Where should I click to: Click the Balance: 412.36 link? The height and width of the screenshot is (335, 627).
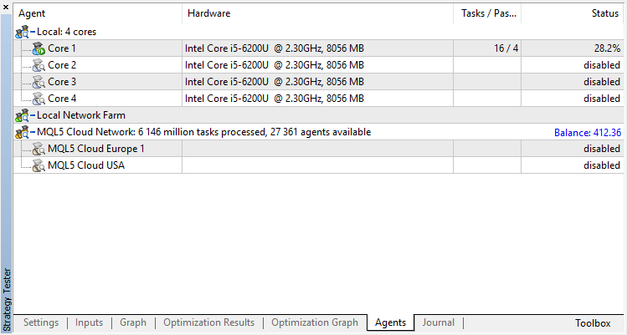coord(588,133)
